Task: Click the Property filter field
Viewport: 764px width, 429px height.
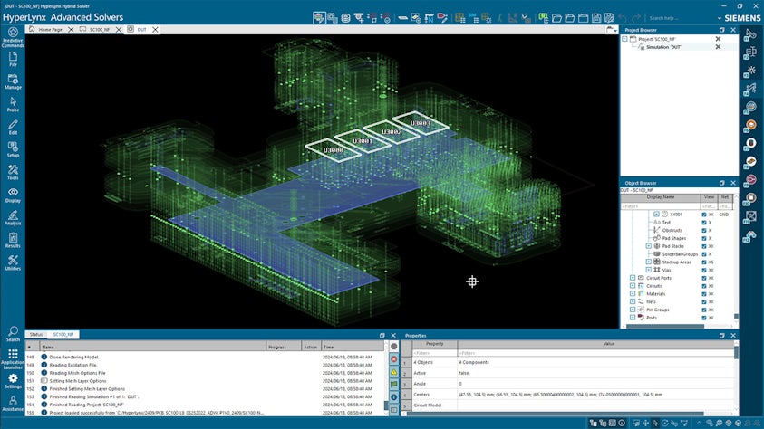Action: (435, 353)
